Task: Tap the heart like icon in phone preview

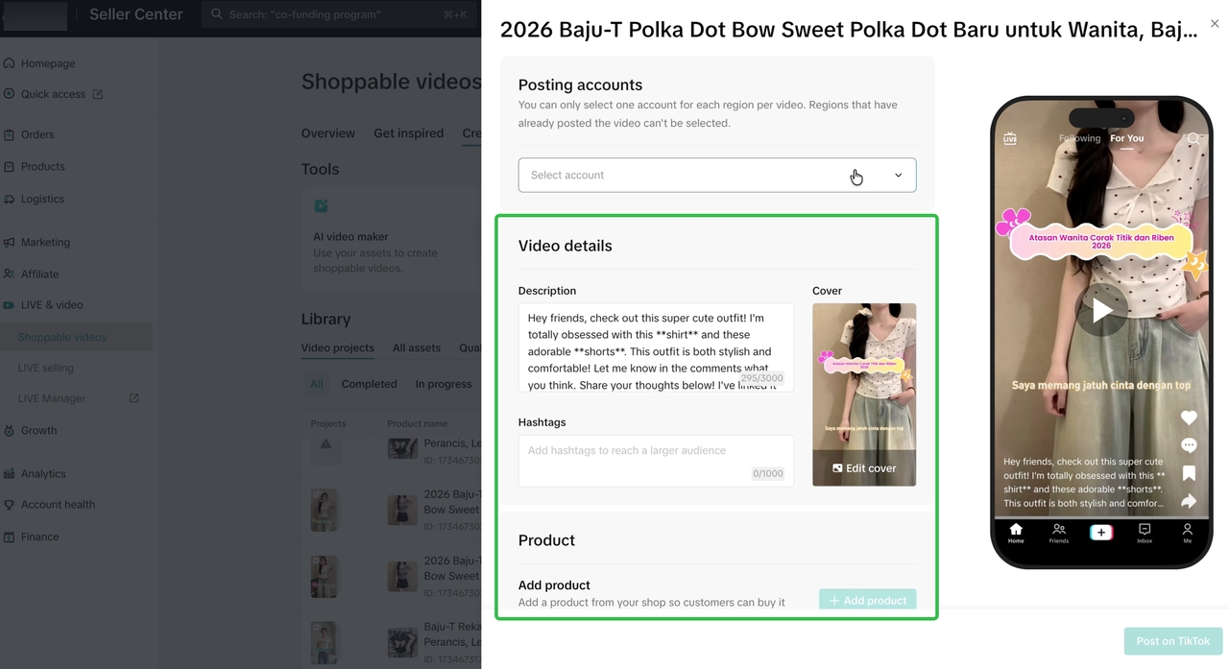Action: tap(1189, 418)
